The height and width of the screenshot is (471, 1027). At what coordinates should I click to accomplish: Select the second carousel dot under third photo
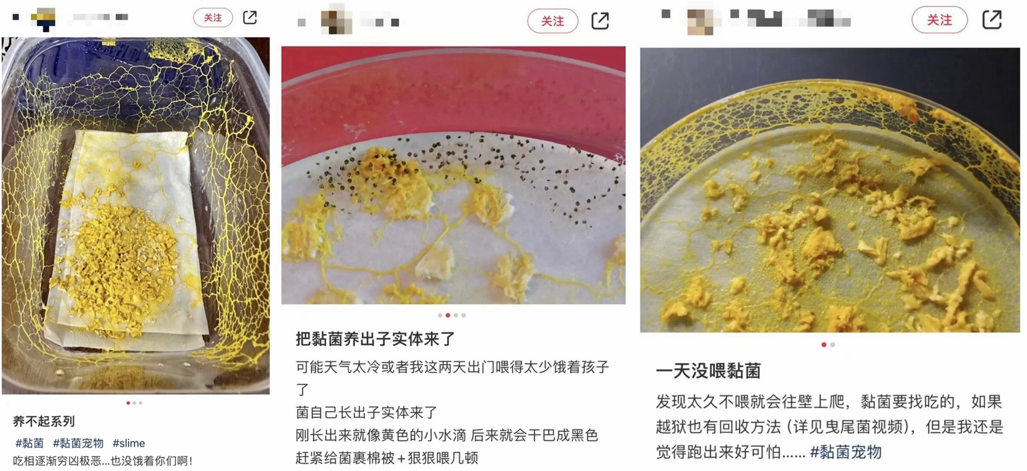pyautogui.click(x=832, y=344)
